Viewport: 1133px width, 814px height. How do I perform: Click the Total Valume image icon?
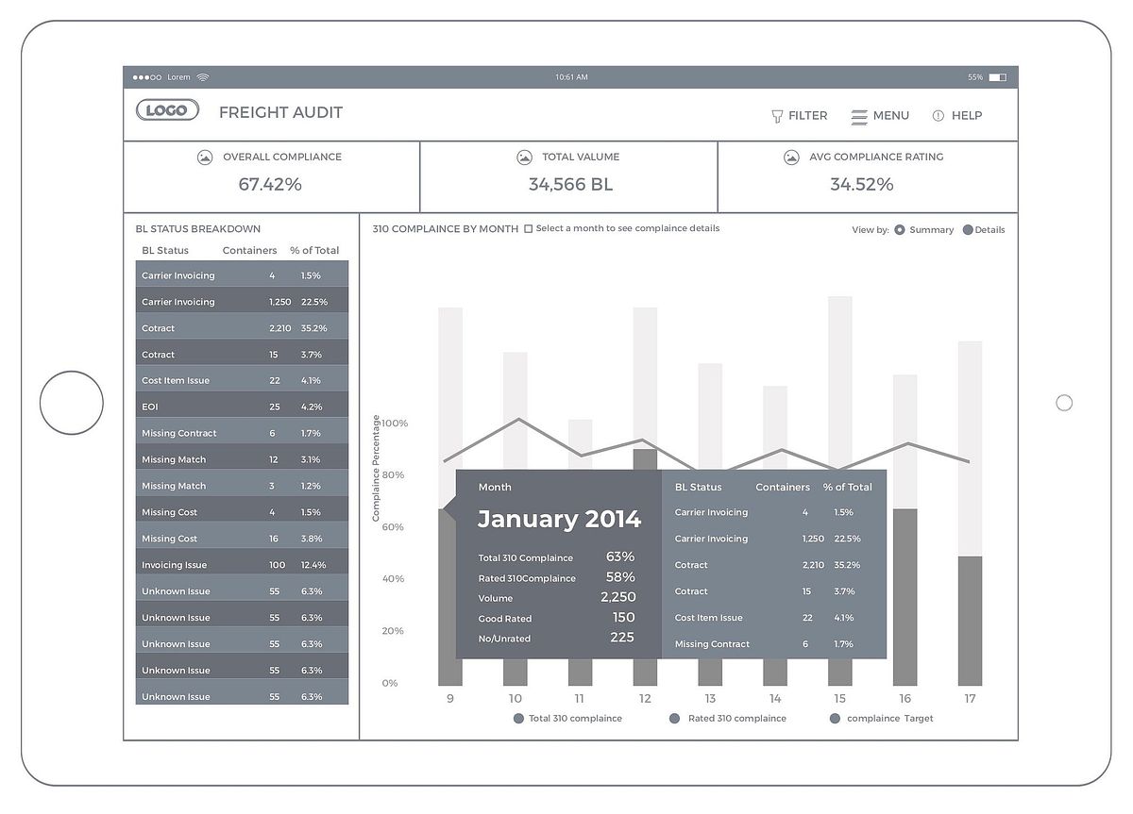pos(524,158)
